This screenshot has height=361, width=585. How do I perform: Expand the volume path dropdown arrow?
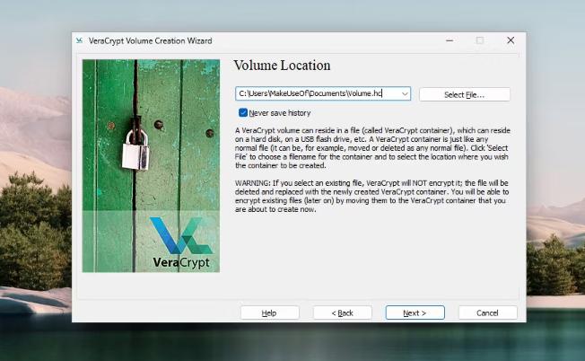tap(405, 93)
